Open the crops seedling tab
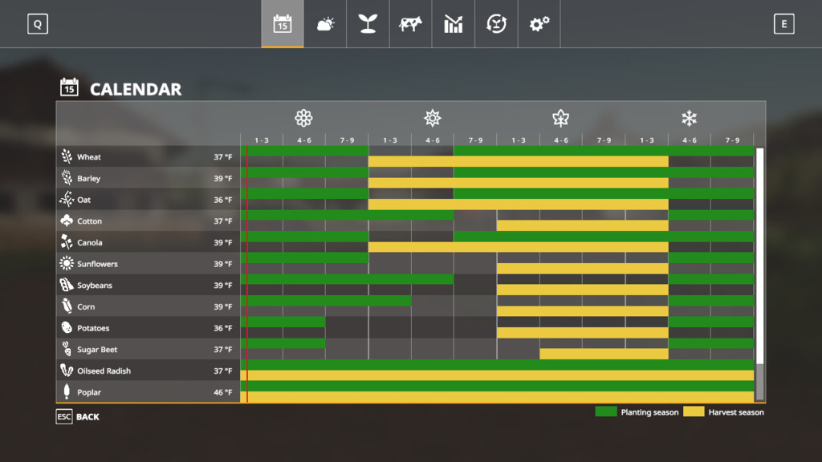The image size is (822, 462). point(368,24)
